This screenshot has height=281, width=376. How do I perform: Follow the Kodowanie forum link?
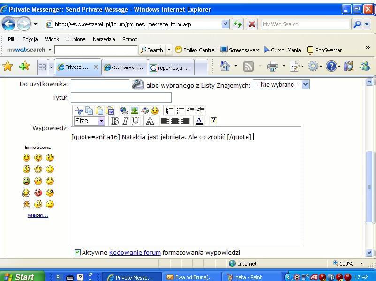[x=135, y=252]
